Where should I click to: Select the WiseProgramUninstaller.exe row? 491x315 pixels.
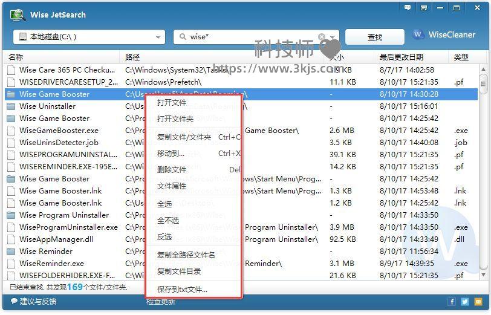coord(241,227)
